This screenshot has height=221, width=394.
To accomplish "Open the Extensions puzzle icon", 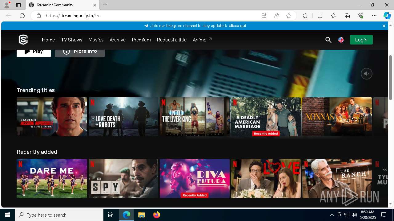I will (x=305, y=16).
